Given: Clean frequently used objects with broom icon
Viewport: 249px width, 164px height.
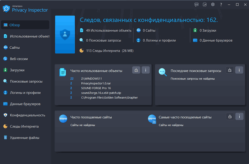Looking at the screenshot, I should point(136,70).
